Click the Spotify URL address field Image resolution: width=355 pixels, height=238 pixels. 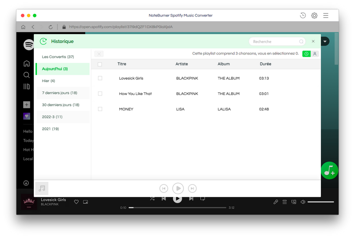(121, 27)
